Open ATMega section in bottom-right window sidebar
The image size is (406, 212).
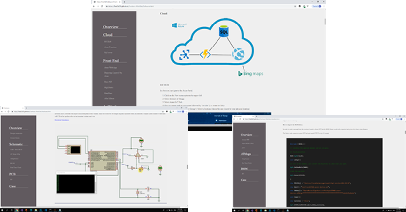coord(246,154)
